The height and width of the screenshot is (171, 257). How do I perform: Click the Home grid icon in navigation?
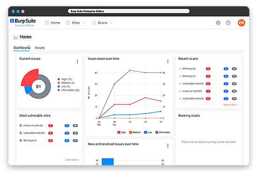pos(47,23)
